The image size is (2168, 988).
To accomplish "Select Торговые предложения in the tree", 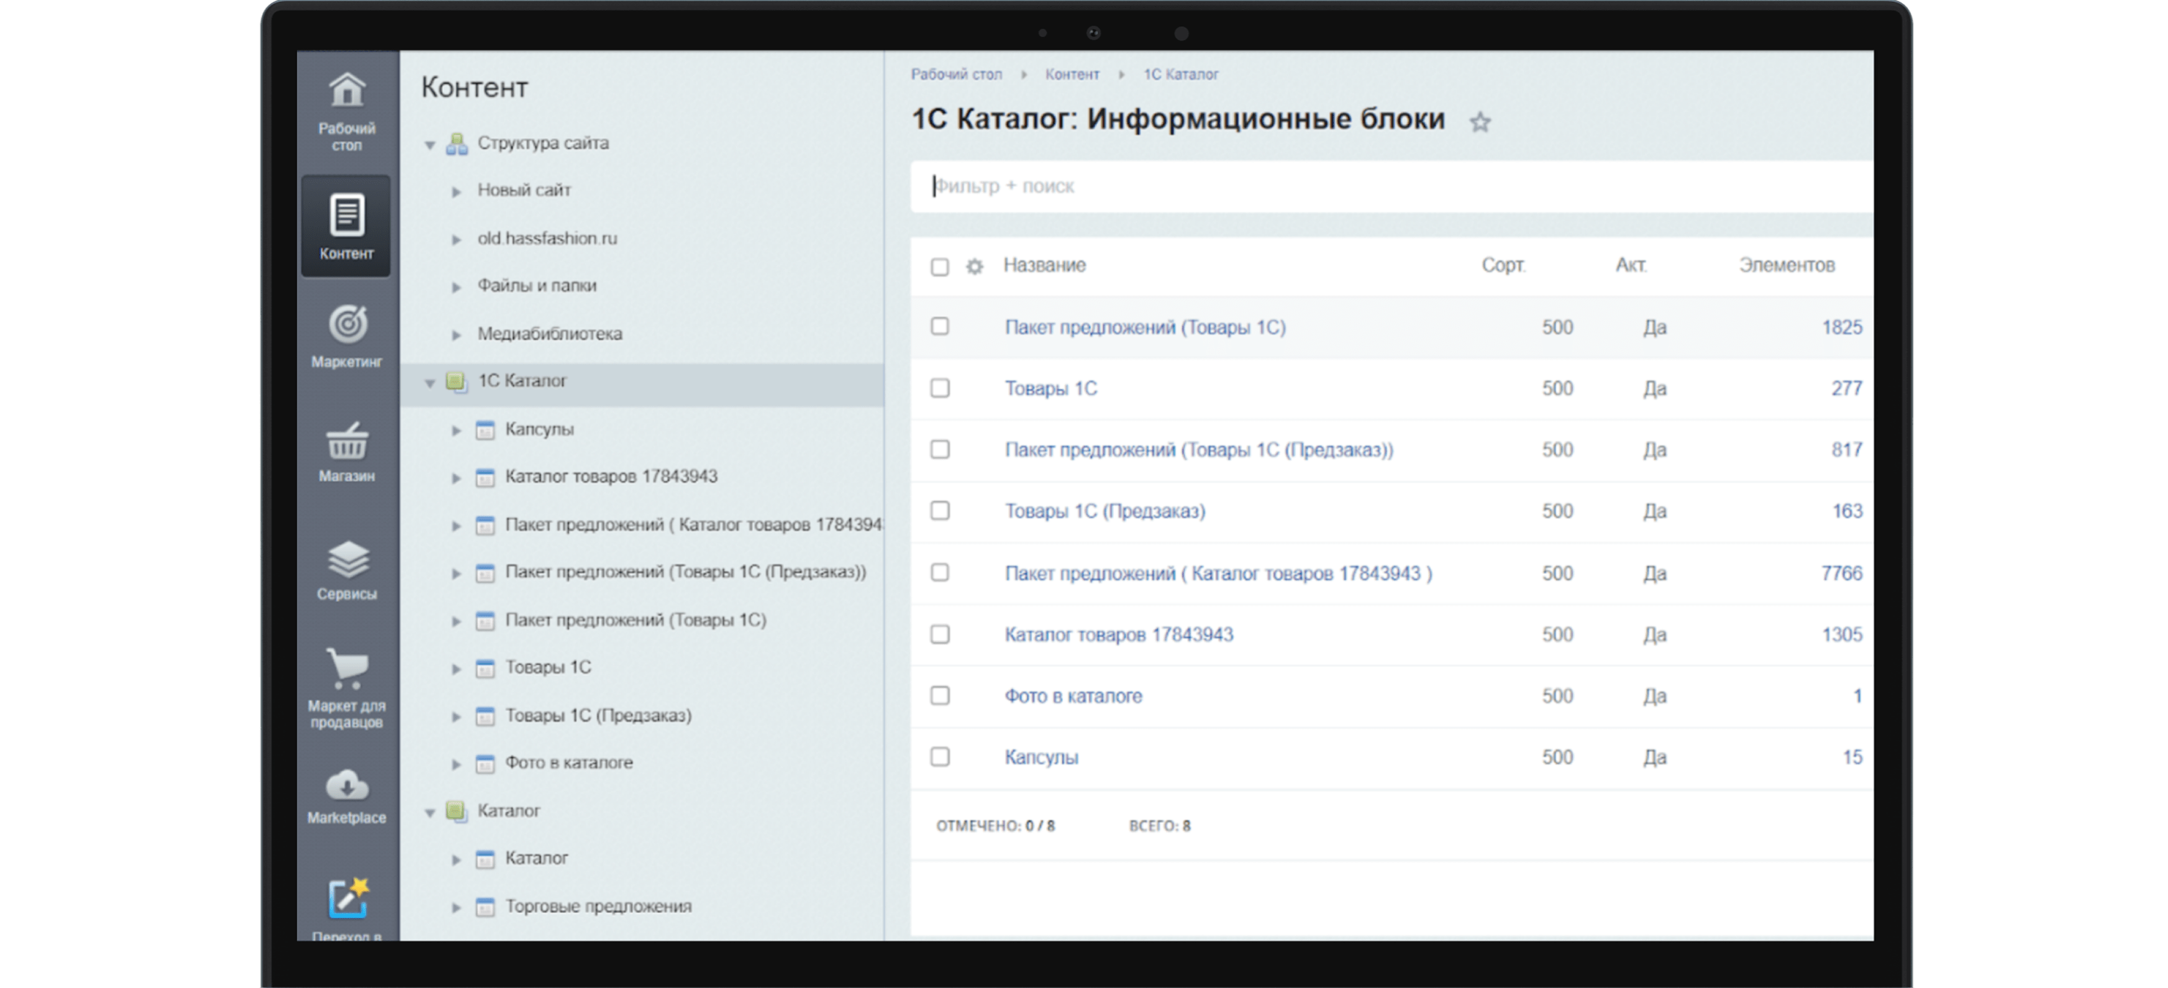I will coord(598,907).
